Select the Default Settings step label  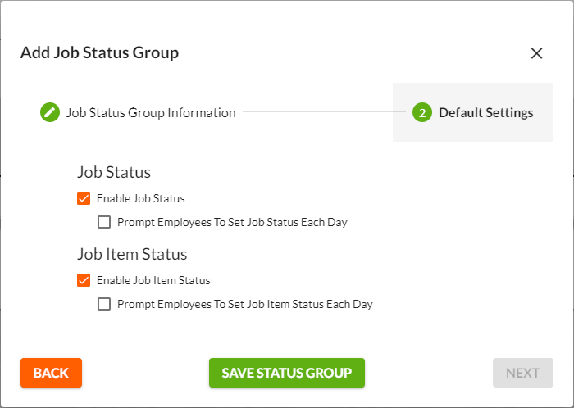tap(485, 113)
